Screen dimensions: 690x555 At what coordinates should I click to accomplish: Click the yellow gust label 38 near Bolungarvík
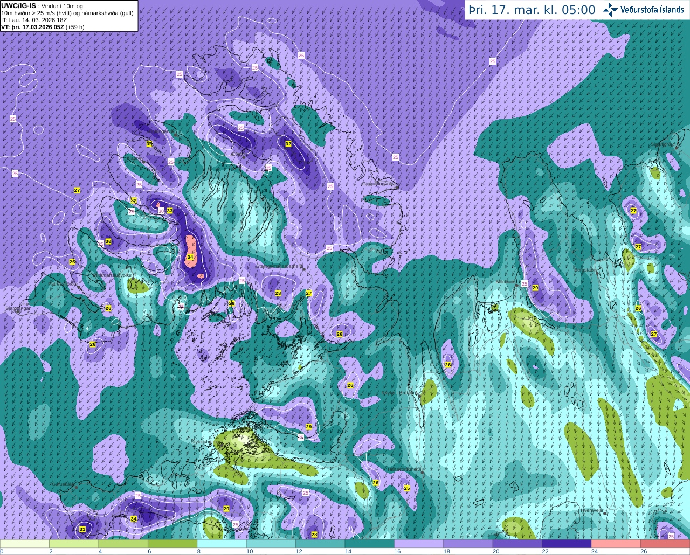pyautogui.click(x=149, y=144)
